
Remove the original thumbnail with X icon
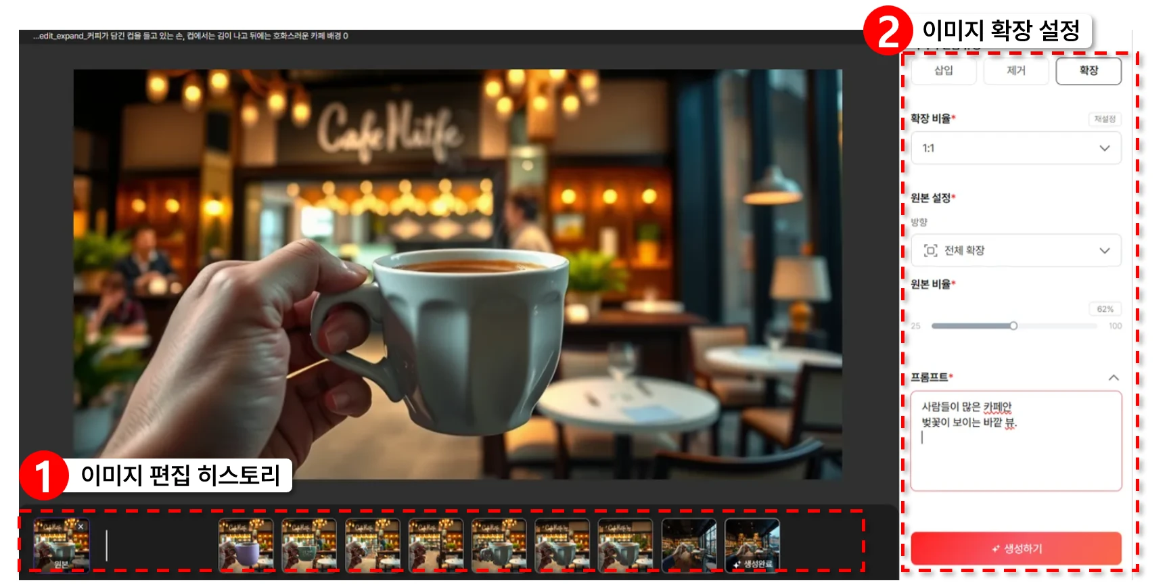click(x=81, y=526)
